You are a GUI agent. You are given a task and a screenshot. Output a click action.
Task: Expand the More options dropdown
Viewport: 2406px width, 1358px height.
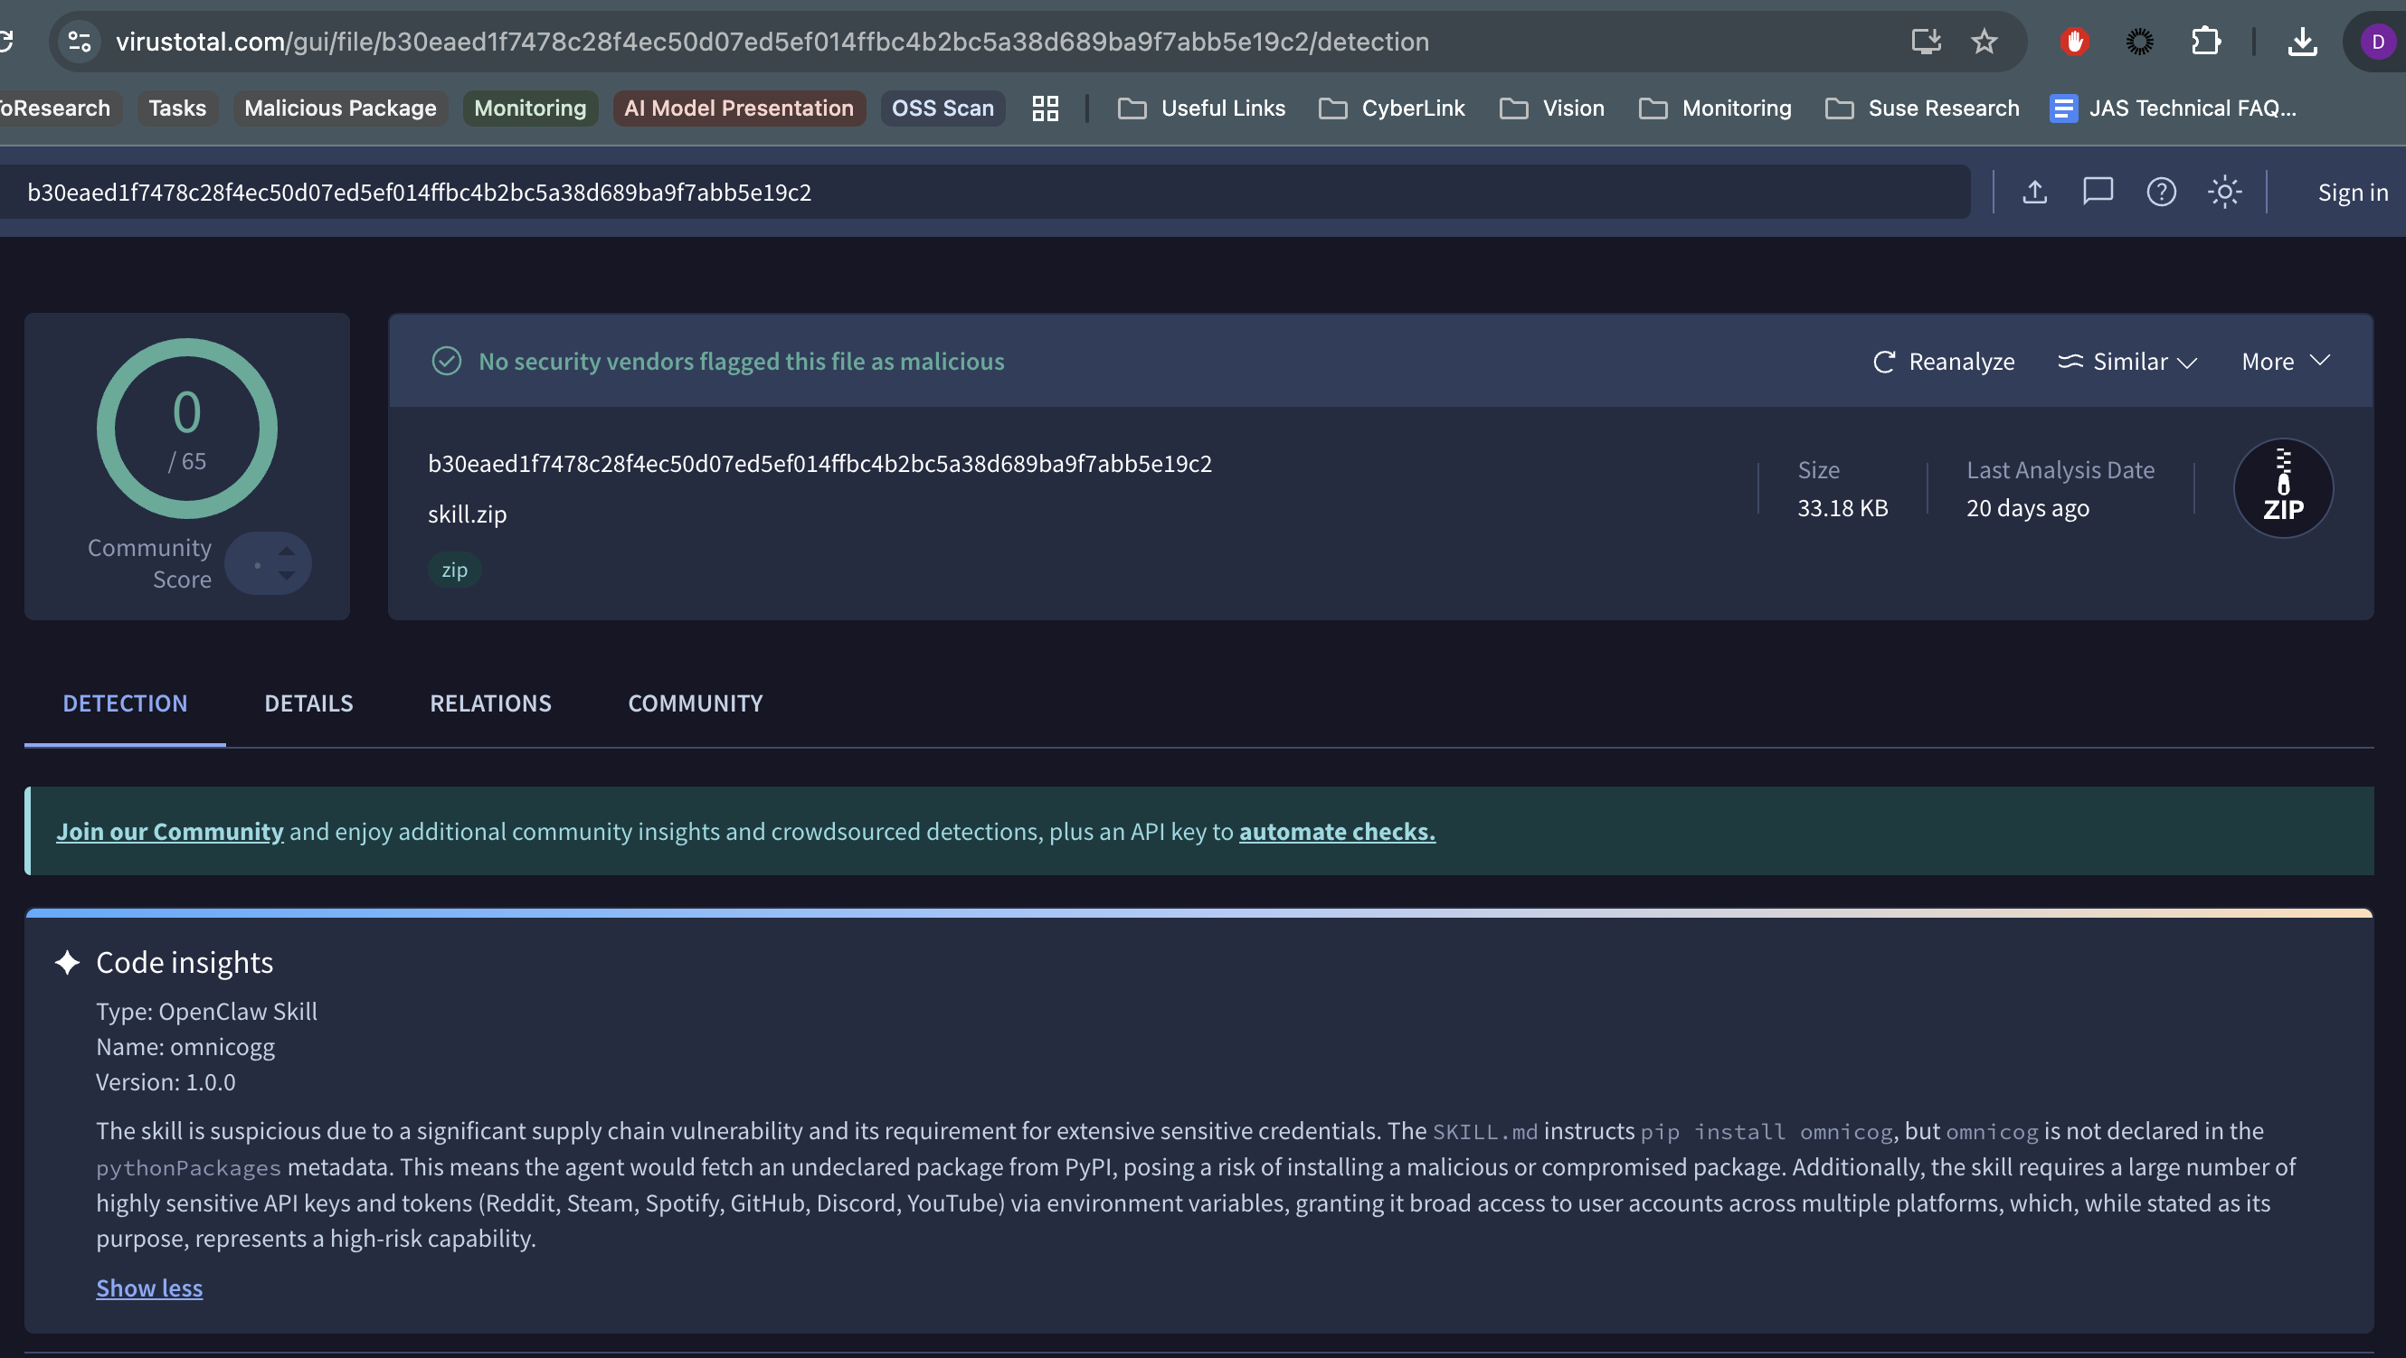coord(2284,362)
